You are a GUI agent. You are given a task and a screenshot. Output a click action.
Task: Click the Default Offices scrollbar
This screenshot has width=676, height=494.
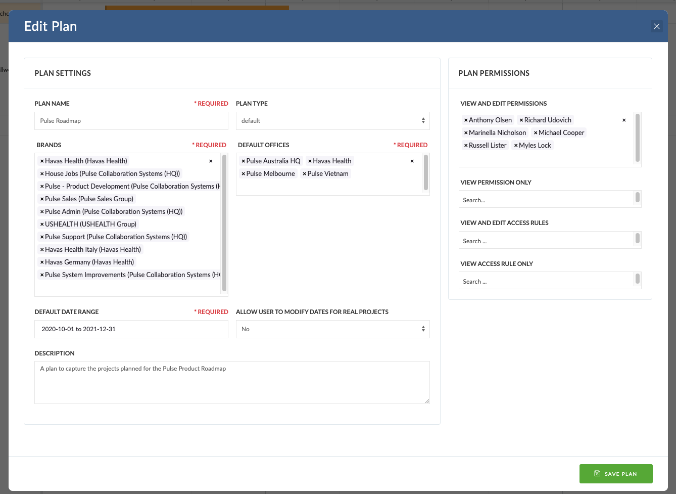(x=426, y=172)
